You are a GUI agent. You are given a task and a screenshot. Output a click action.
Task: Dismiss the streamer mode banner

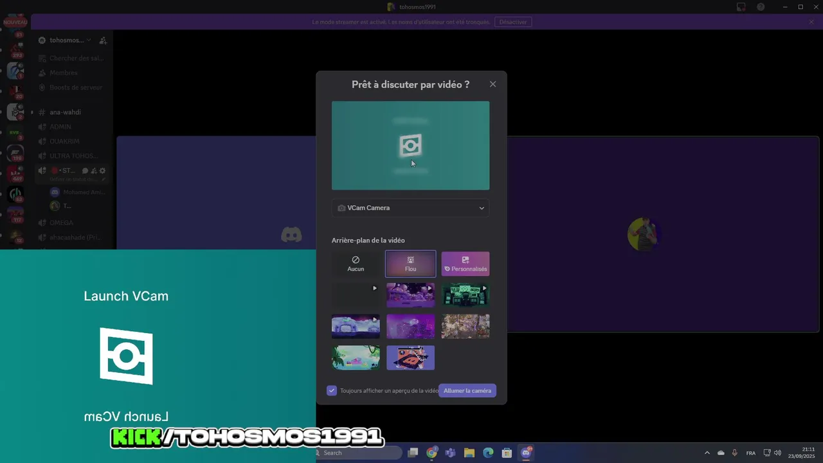(811, 22)
